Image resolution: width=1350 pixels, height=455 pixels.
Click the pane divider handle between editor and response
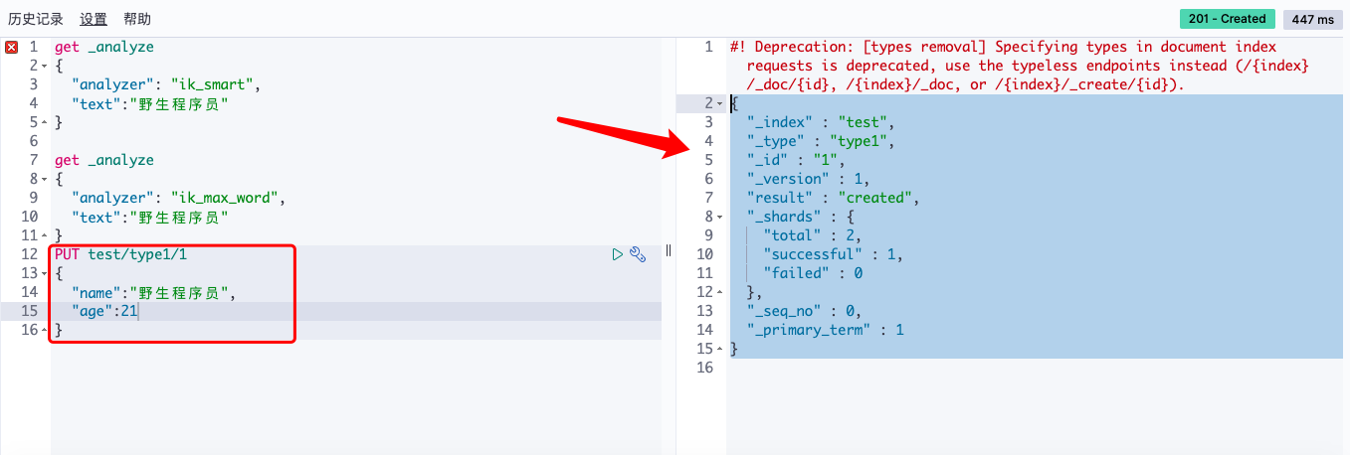click(x=669, y=250)
